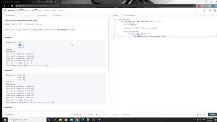Switch to the Solution tab
The image size is (217, 122).
[x=26, y=15]
